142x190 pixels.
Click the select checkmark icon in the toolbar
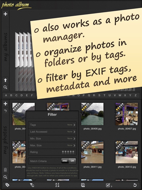109,185
